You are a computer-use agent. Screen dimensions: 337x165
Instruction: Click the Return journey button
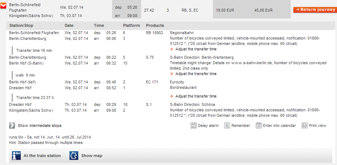(x=315, y=10)
